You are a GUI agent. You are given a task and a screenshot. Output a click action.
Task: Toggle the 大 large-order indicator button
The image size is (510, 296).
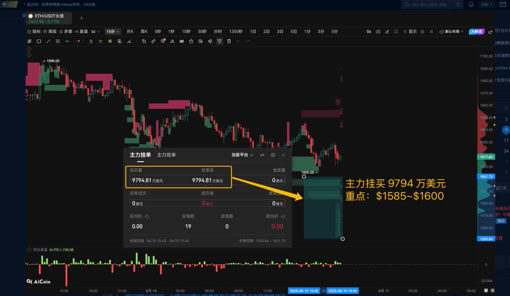100,41
